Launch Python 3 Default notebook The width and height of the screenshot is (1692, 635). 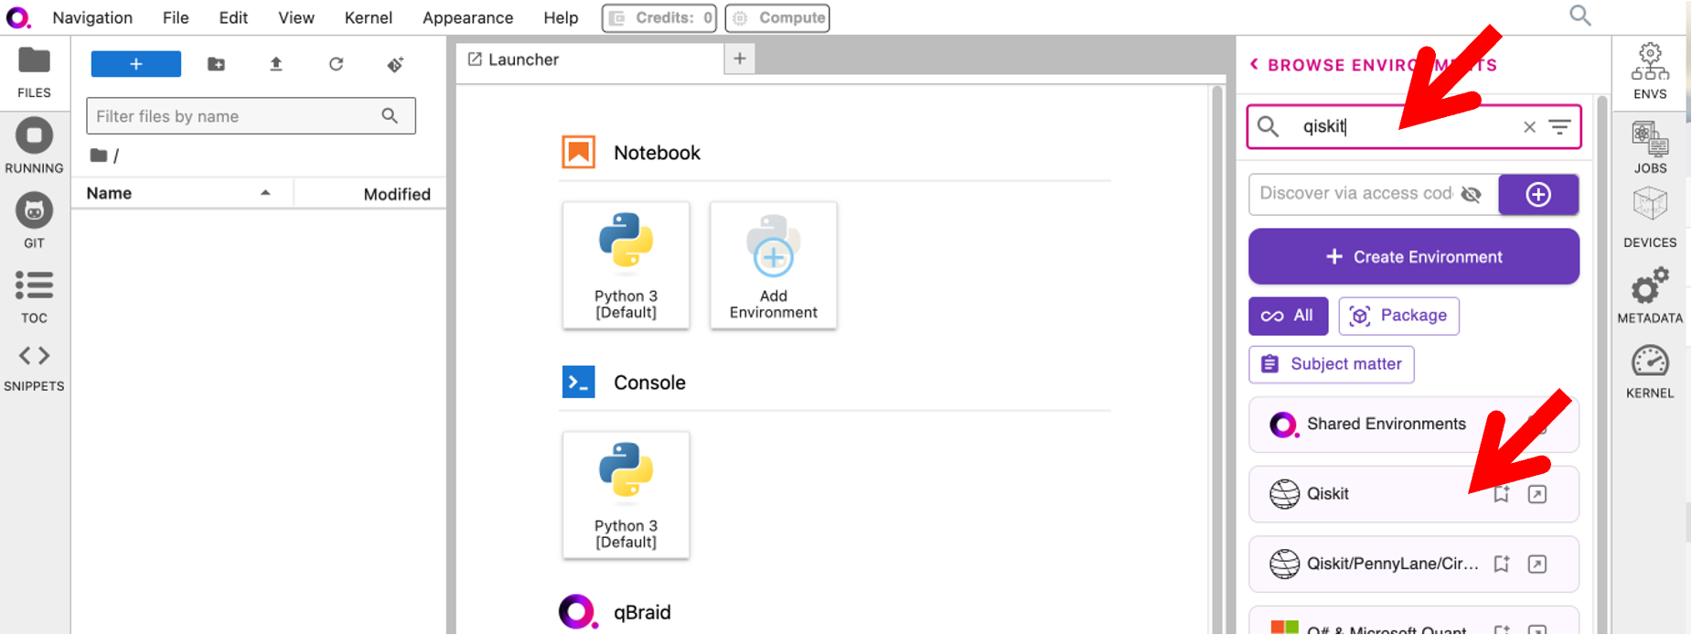[x=626, y=265]
